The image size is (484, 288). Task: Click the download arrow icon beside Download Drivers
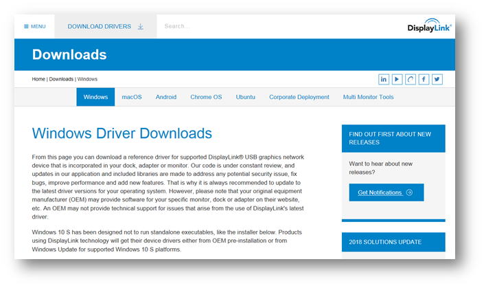(x=141, y=27)
